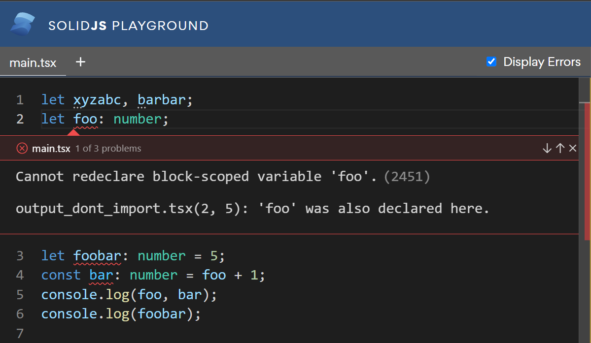The height and width of the screenshot is (343, 591).
Task: Click the 'foobar' variable on line 3
Action: click(97, 256)
